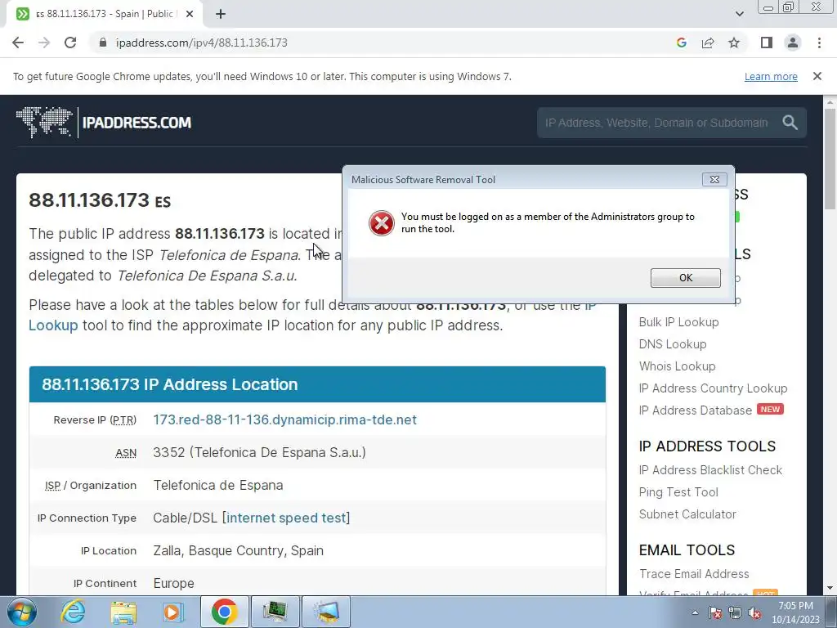Viewport: 837px width, 628px height.
Task: Select the Zalla, Basque Country, Spain text
Action: 238,550
